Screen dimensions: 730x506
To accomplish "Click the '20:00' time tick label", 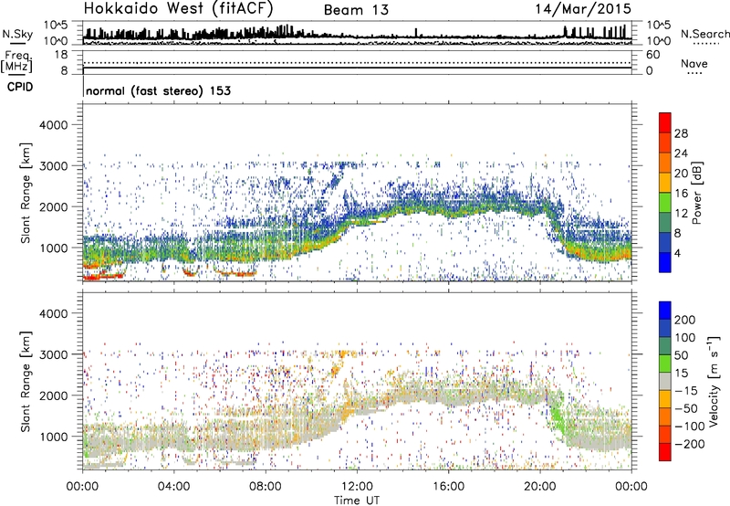I will pyautogui.click(x=539, y=487).
